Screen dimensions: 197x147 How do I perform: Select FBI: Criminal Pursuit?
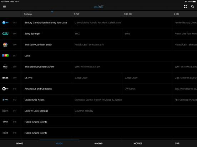click(x=185, y=100)
